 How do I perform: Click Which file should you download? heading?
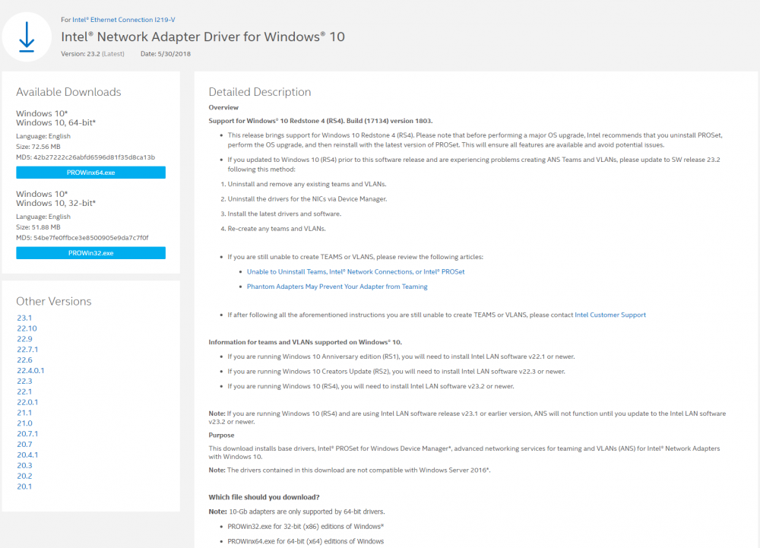[264, 497]
